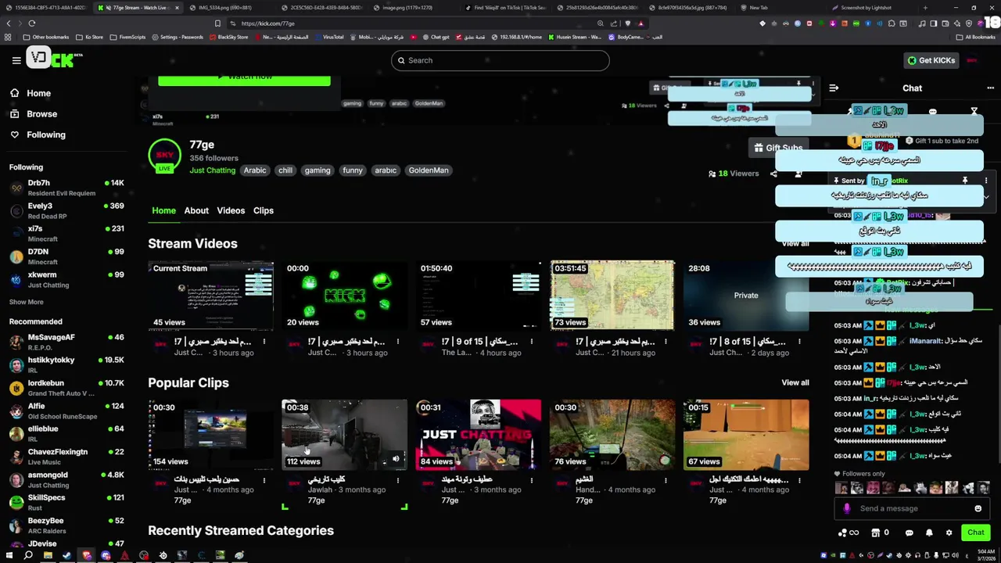The width and height of the screenshot is (1001, 563).
Task: Open a new browser tab with plus
Action: tap(925, 8)
